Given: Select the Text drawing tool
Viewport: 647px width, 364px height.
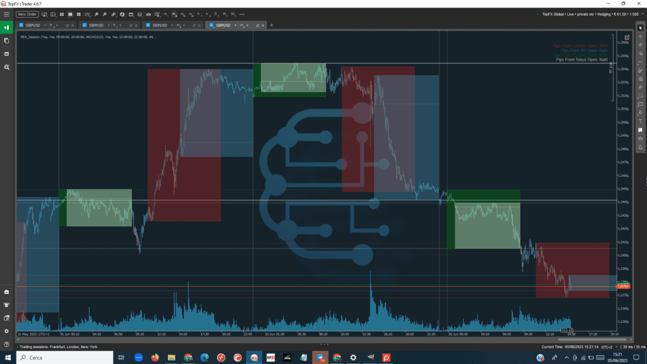Looking at the screenshot, I should tap(641, 121).
